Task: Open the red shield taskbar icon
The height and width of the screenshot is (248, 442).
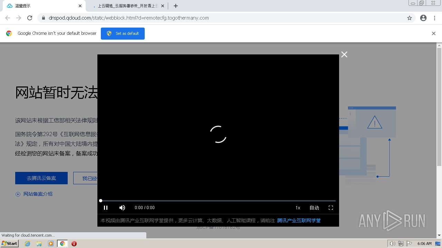Action: pyautogui.click(x=74, y=244)
